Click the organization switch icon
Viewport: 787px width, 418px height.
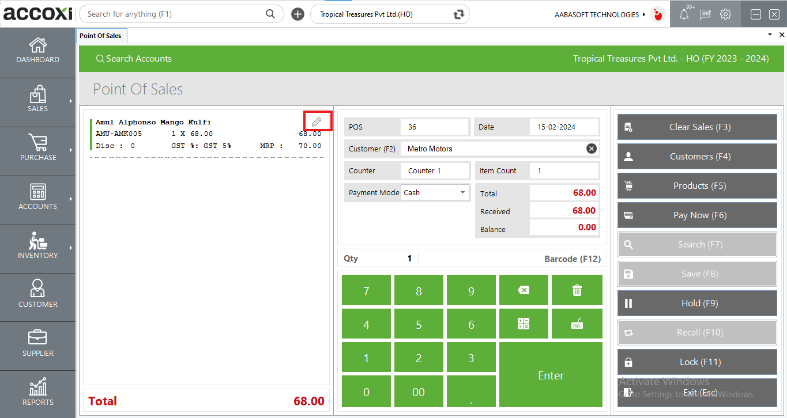tap(458, 14)
